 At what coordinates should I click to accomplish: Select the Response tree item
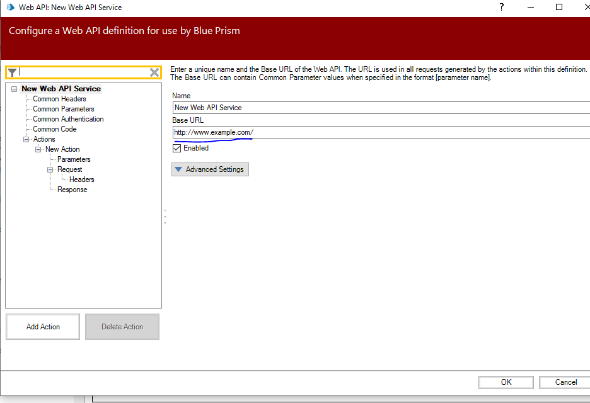click(x=72, y=190)
